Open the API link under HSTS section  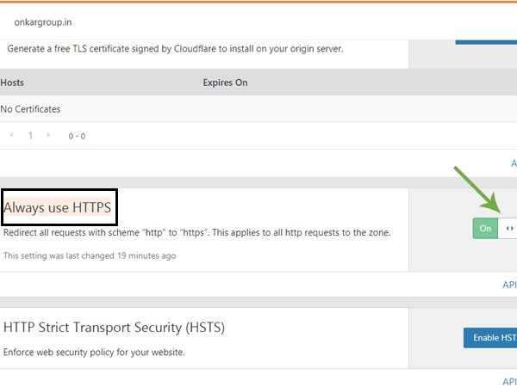[x=509, y=382]
